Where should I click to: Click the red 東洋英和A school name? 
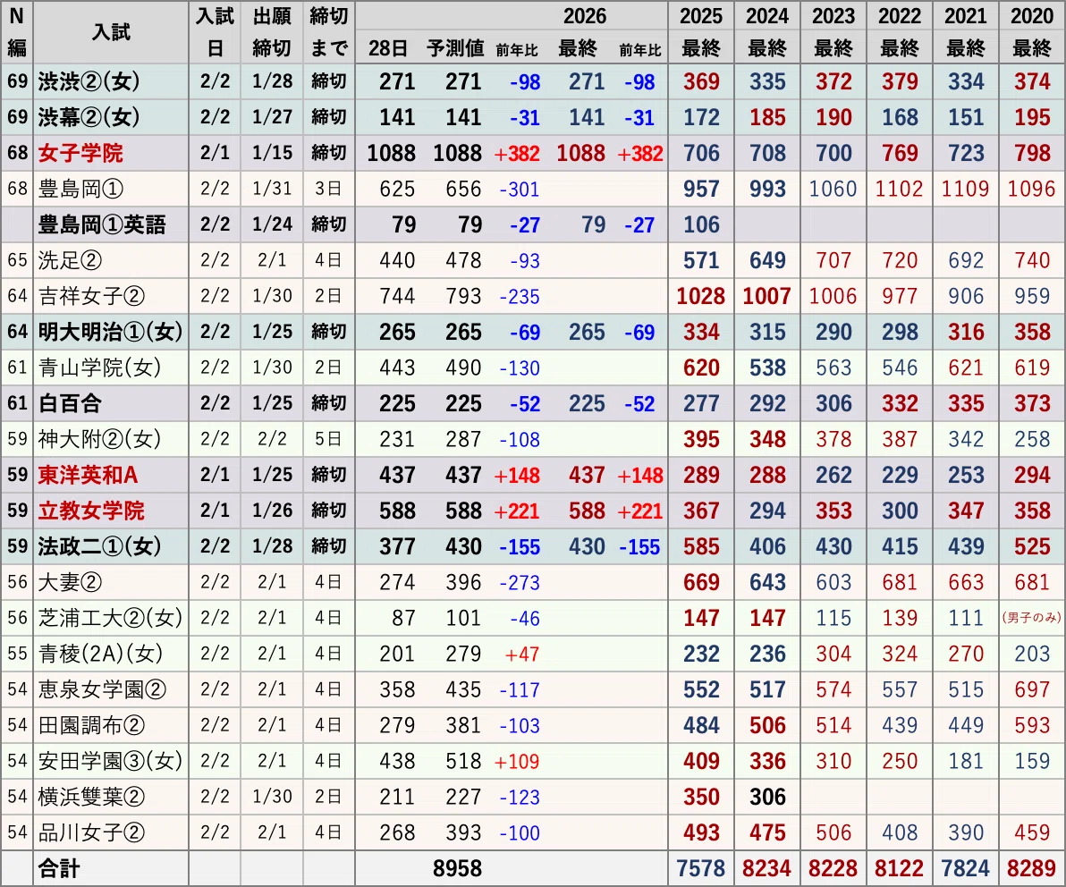pyautogui.click(x=88, y=475)
